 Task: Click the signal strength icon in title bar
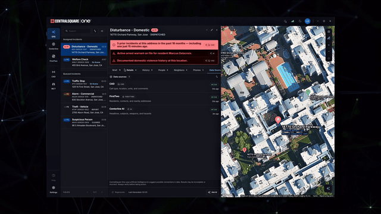tap(292, 21)
